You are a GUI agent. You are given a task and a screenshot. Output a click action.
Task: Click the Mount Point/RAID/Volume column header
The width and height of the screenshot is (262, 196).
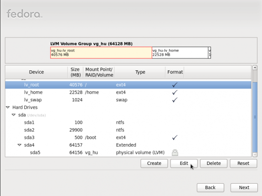[x=99, y=72]
